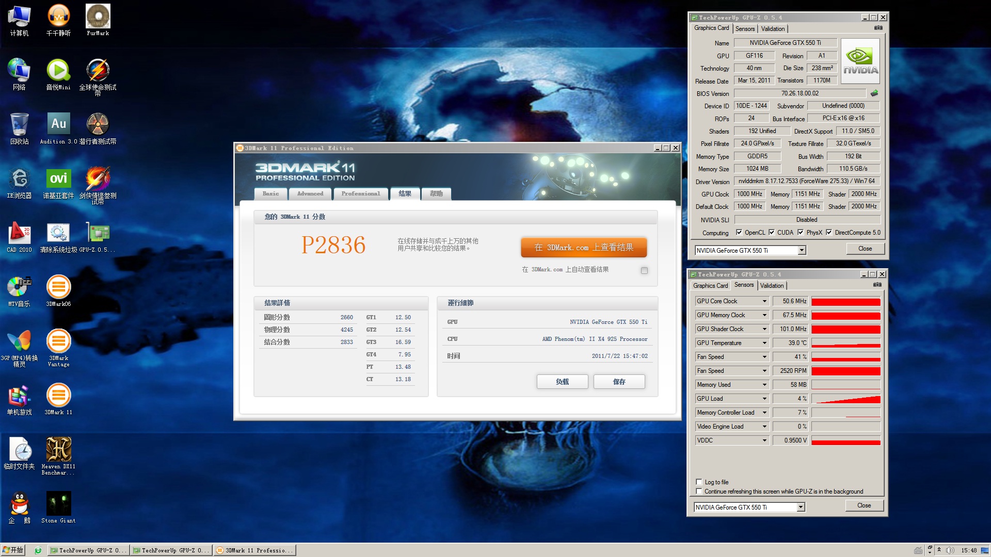The width and height of the screenshot is (991, 557).
Task: Expand the GPU Memory Clock sensor dropdown
Action: (764, 315)
